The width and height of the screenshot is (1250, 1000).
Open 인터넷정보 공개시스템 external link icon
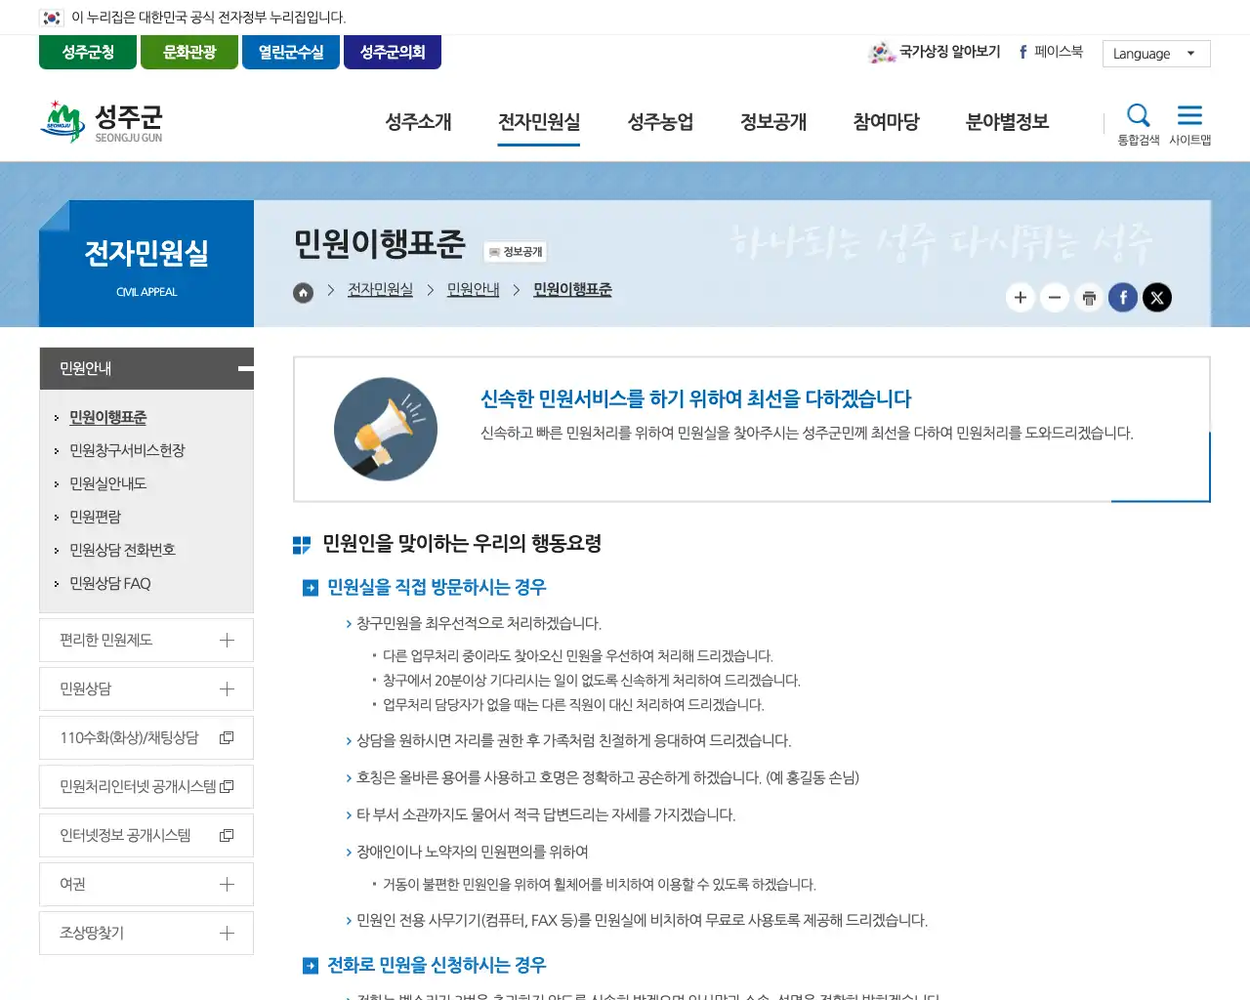click(227, 836)
